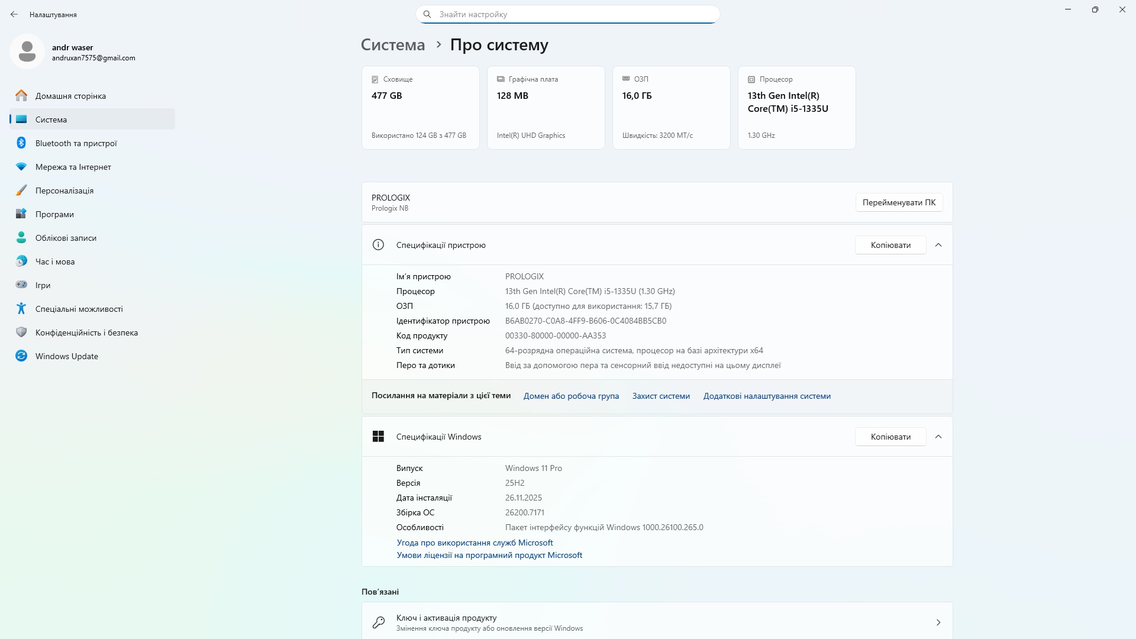Open Додаткові налаштування системи link
This screenshot has height=639, width=1136.
pyautogui.click(x=767, y=396)
